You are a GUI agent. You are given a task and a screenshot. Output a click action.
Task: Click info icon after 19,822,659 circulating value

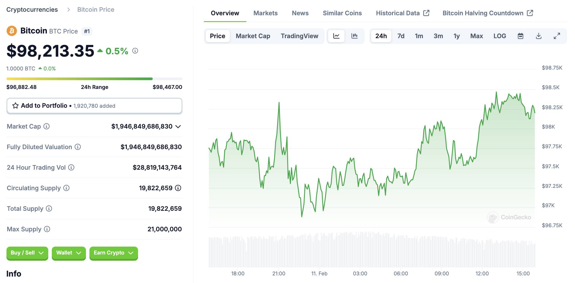(x=178, y=188)
